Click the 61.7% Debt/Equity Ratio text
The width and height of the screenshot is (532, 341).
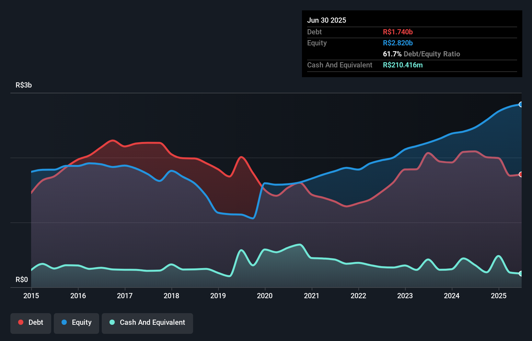pyautogui.click(x=422, y=54)
